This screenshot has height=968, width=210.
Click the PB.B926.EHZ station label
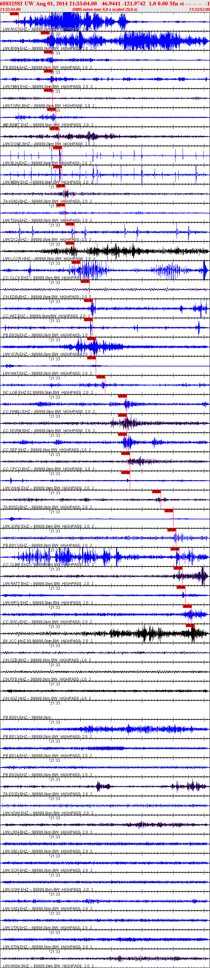48,335
